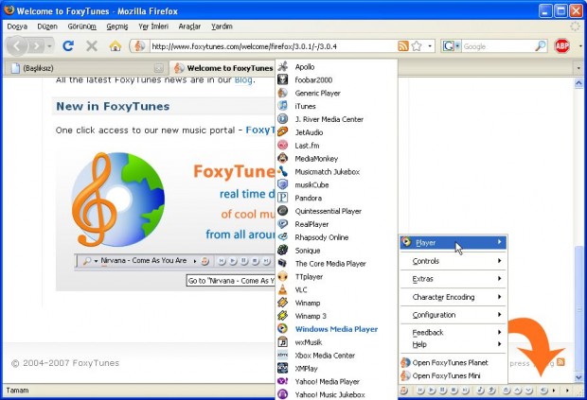Reload the current page
The width and height of the screenshot is (587, 400).
(x=68, y=46)
